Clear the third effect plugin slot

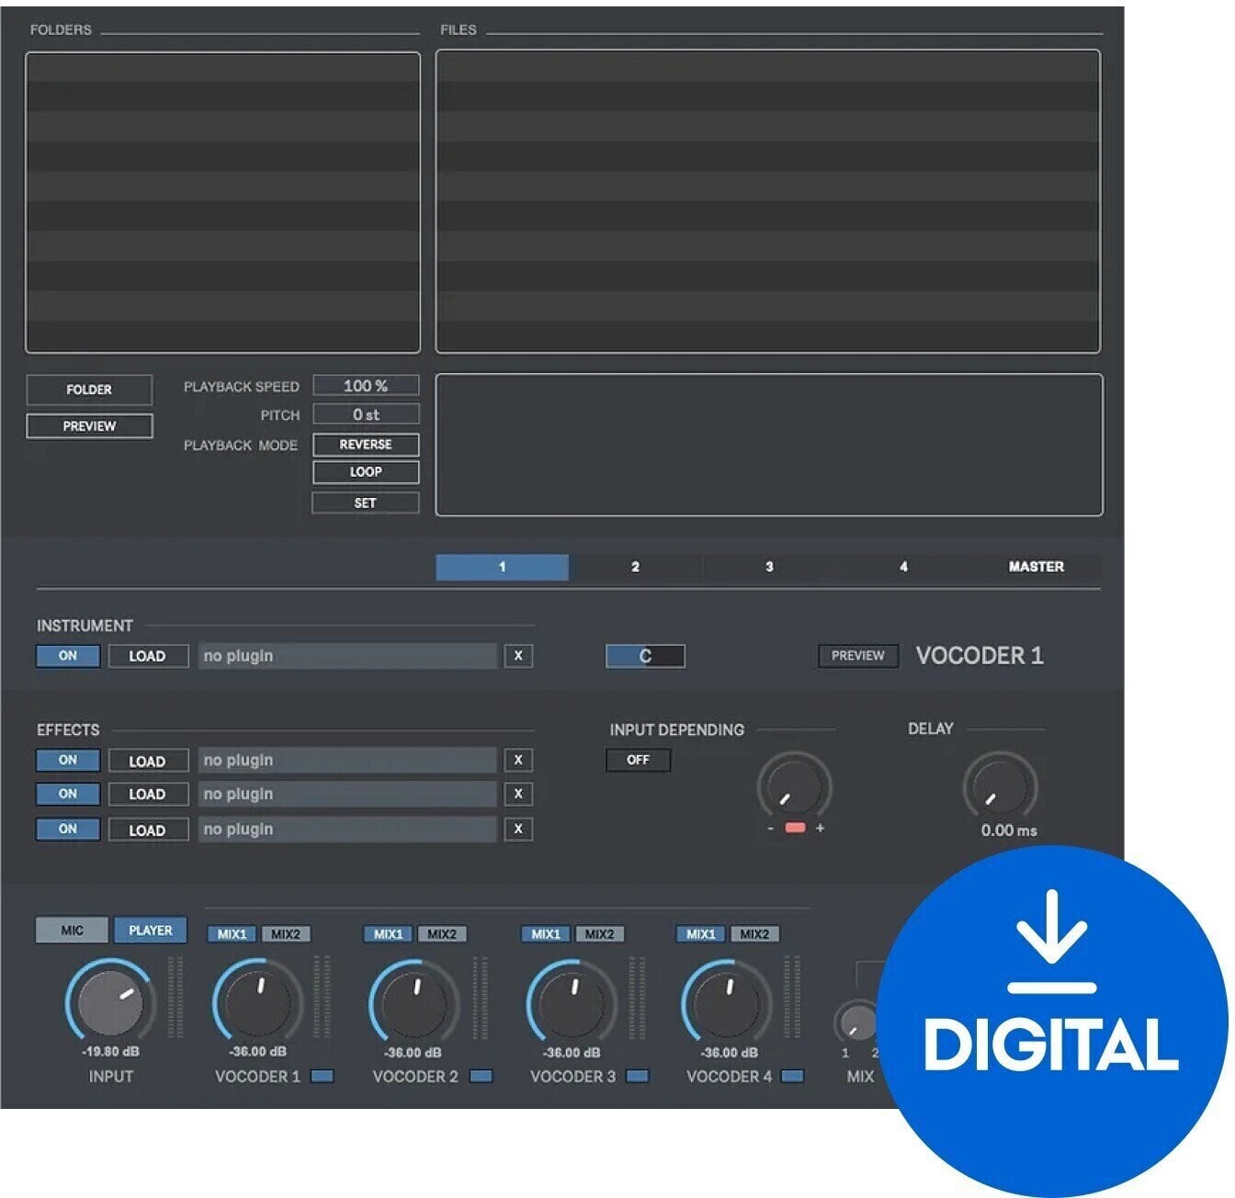point(520,829)
